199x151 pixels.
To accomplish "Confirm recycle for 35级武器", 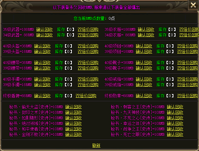I will (x=45, y=29).
